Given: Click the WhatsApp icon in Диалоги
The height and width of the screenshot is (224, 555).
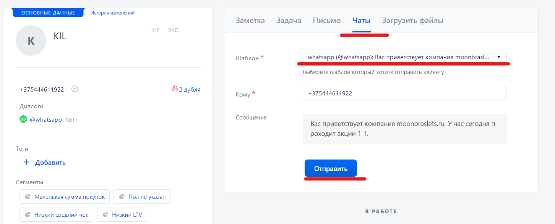Looking at the screenshot, I should pos(23,119).
